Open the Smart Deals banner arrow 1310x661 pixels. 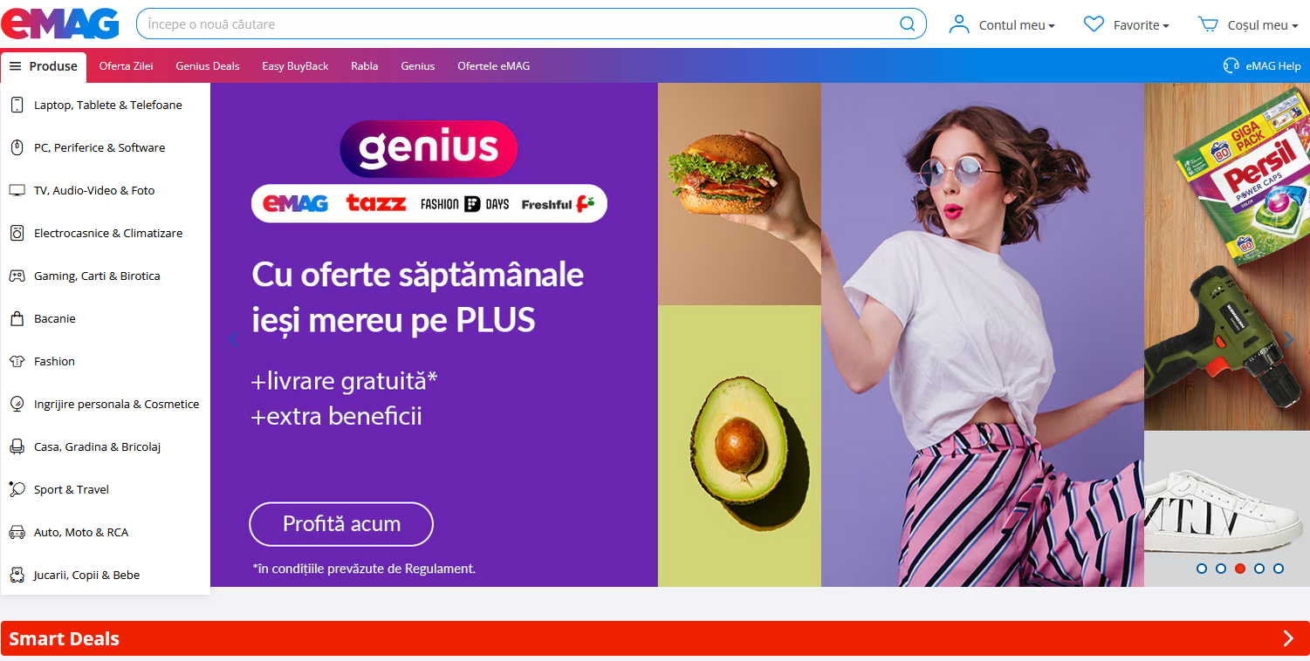(x=1288, y=638)
